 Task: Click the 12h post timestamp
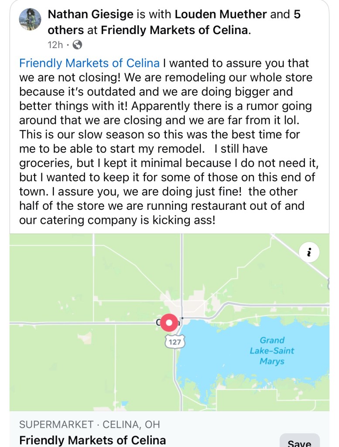click(x=55, y=45)
